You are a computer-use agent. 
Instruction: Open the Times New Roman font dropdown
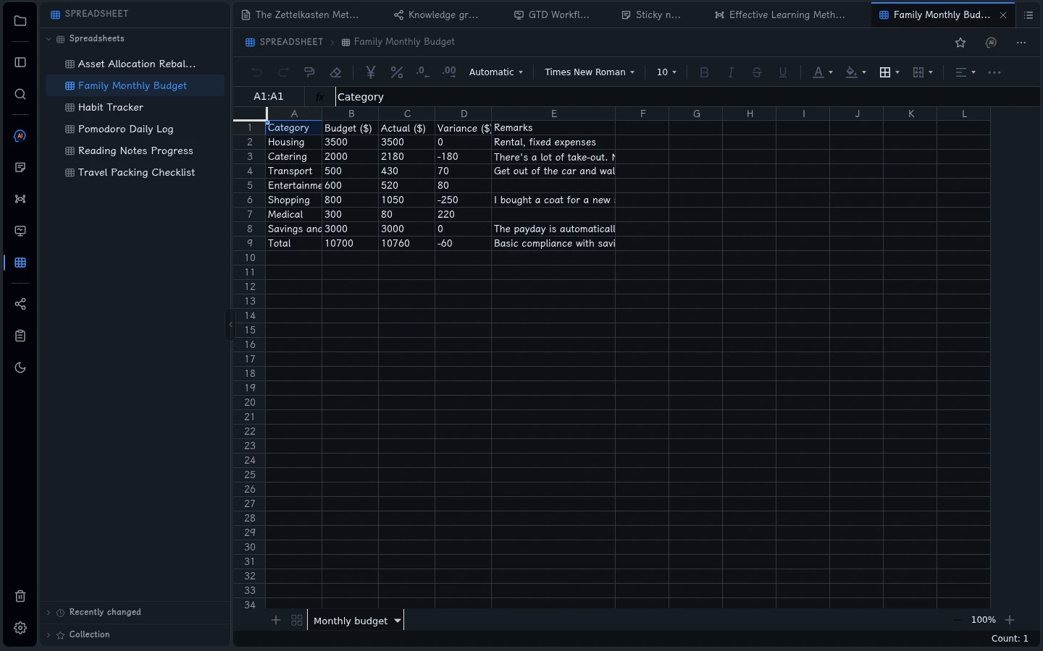pyautogui.click(x=590, y=72)
